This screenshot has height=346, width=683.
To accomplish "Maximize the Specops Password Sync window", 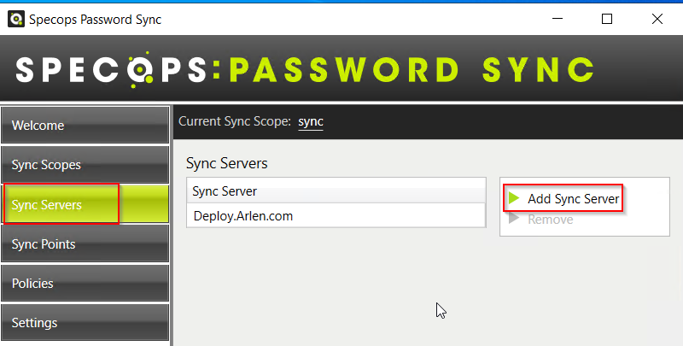I will tap(607, 19).
